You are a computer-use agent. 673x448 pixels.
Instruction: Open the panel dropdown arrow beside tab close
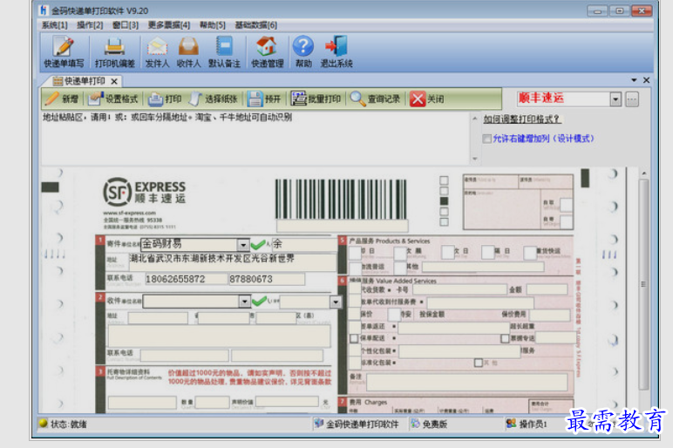[x=634, y=80]
